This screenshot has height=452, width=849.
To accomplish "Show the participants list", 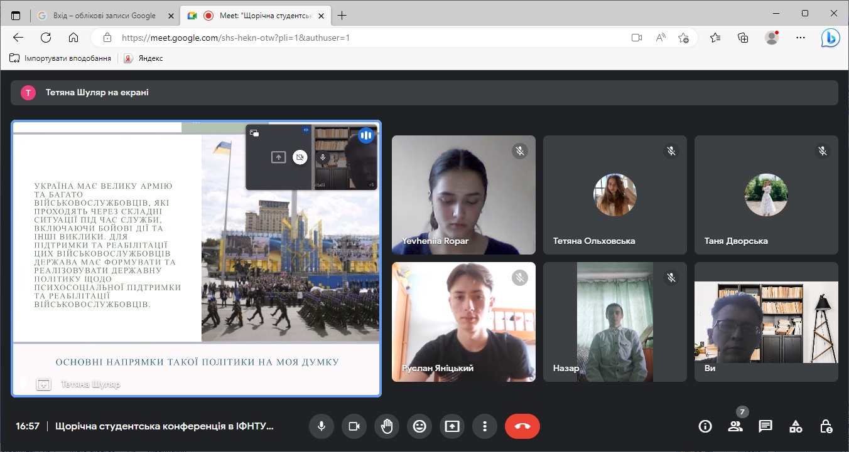I will [x=735, y=426].
